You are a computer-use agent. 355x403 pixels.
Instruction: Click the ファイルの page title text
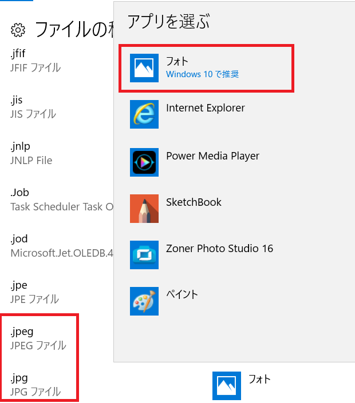[x=74, y=30]
